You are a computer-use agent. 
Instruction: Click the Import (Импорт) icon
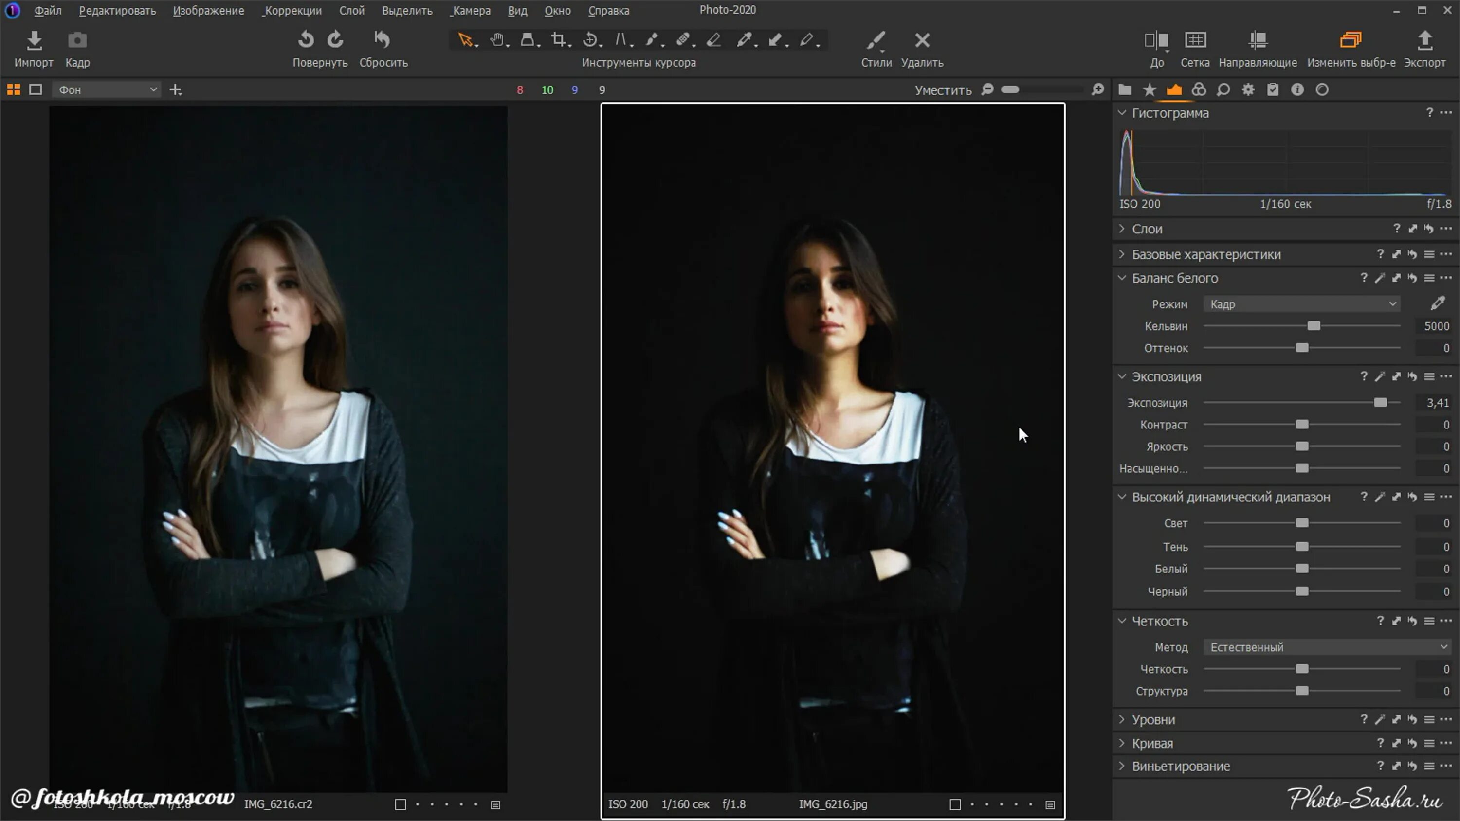pyautogui.click(x=34, y=40)
